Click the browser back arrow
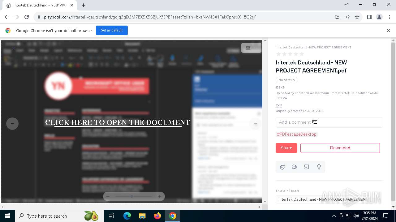Screen dimensions: 396x222 pyautogui.click(x=7, y=17)
